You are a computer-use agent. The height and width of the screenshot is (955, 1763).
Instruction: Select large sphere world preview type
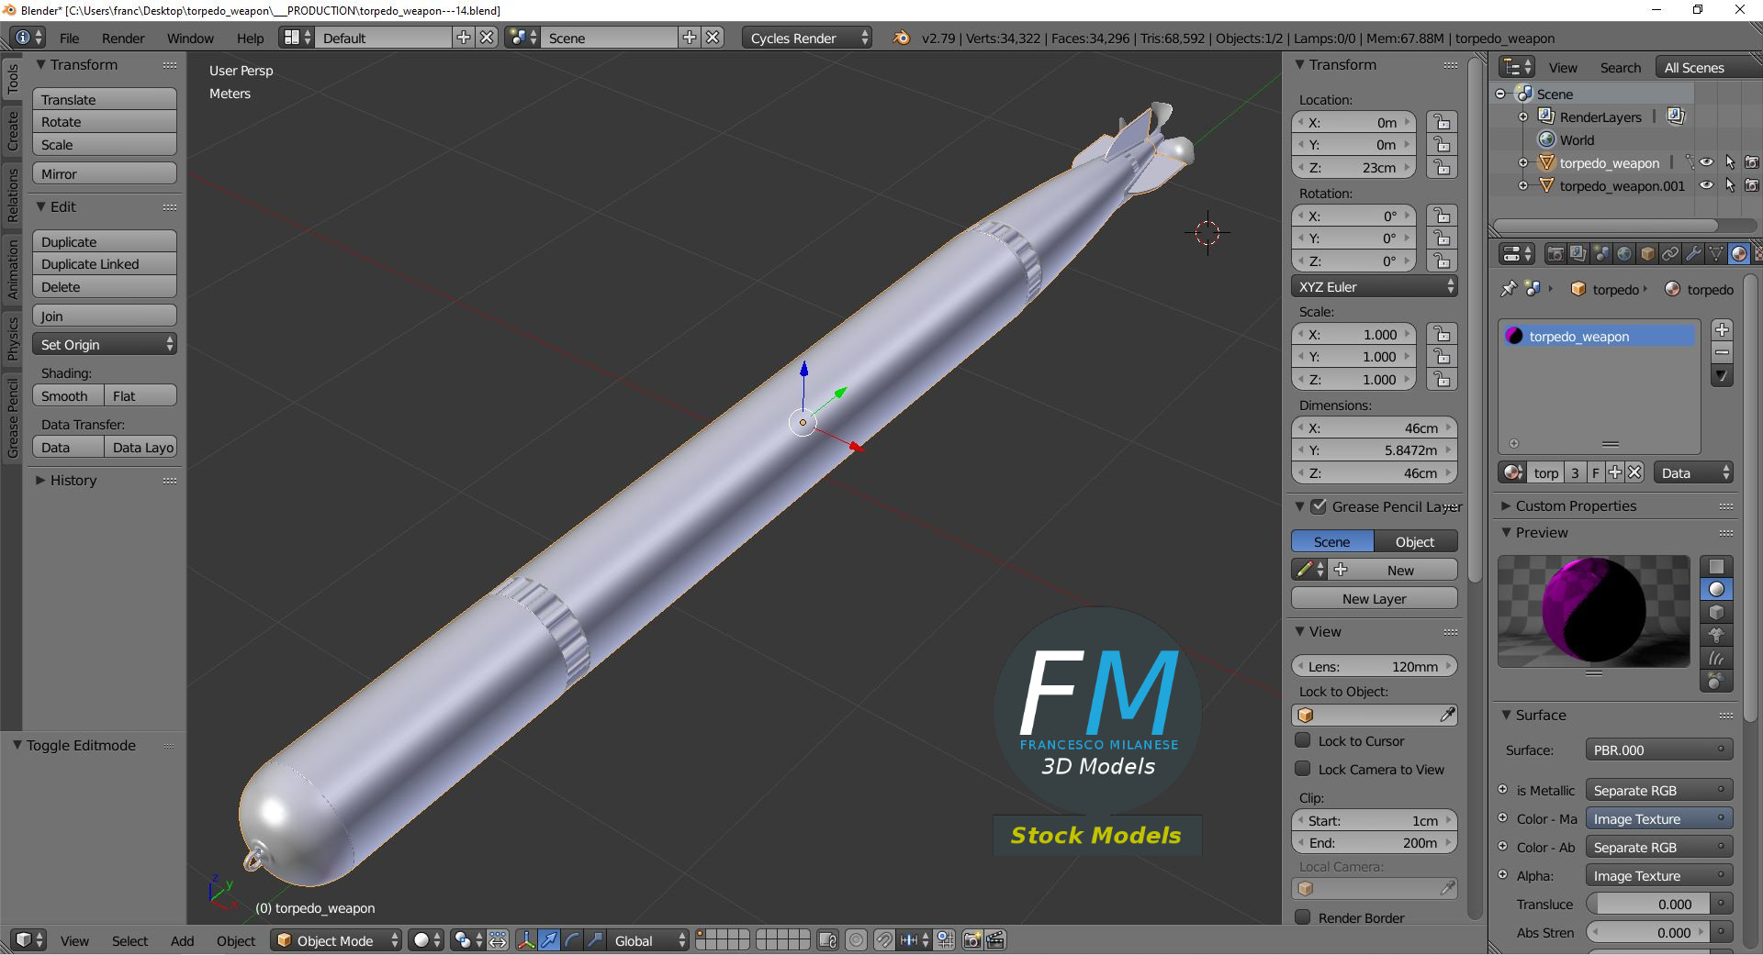(1716, 682)
